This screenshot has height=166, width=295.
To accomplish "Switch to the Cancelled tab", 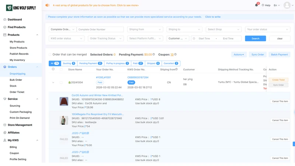I will [x=171, y=63].
